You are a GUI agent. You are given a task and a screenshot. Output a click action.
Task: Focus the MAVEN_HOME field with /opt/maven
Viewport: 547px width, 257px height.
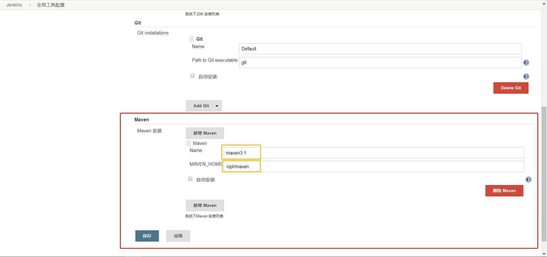(x=374, y=166)
